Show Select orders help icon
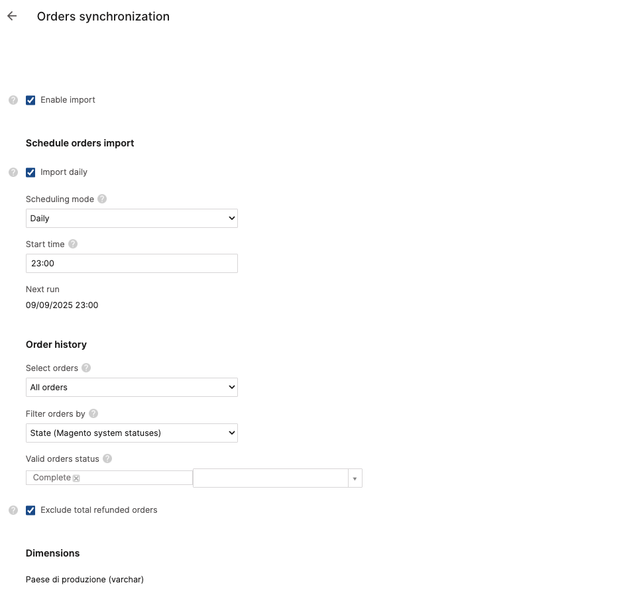This screenshot has width=621, height=591. coord(86,368)
